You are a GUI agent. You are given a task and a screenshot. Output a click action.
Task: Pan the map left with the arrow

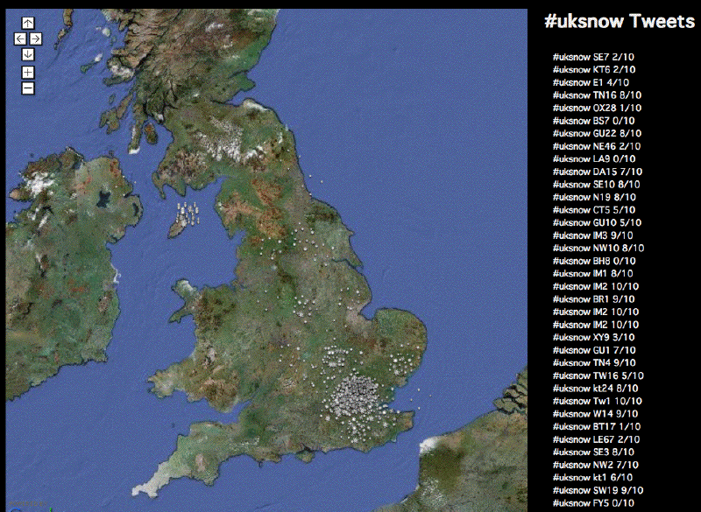tap(20, 39)
